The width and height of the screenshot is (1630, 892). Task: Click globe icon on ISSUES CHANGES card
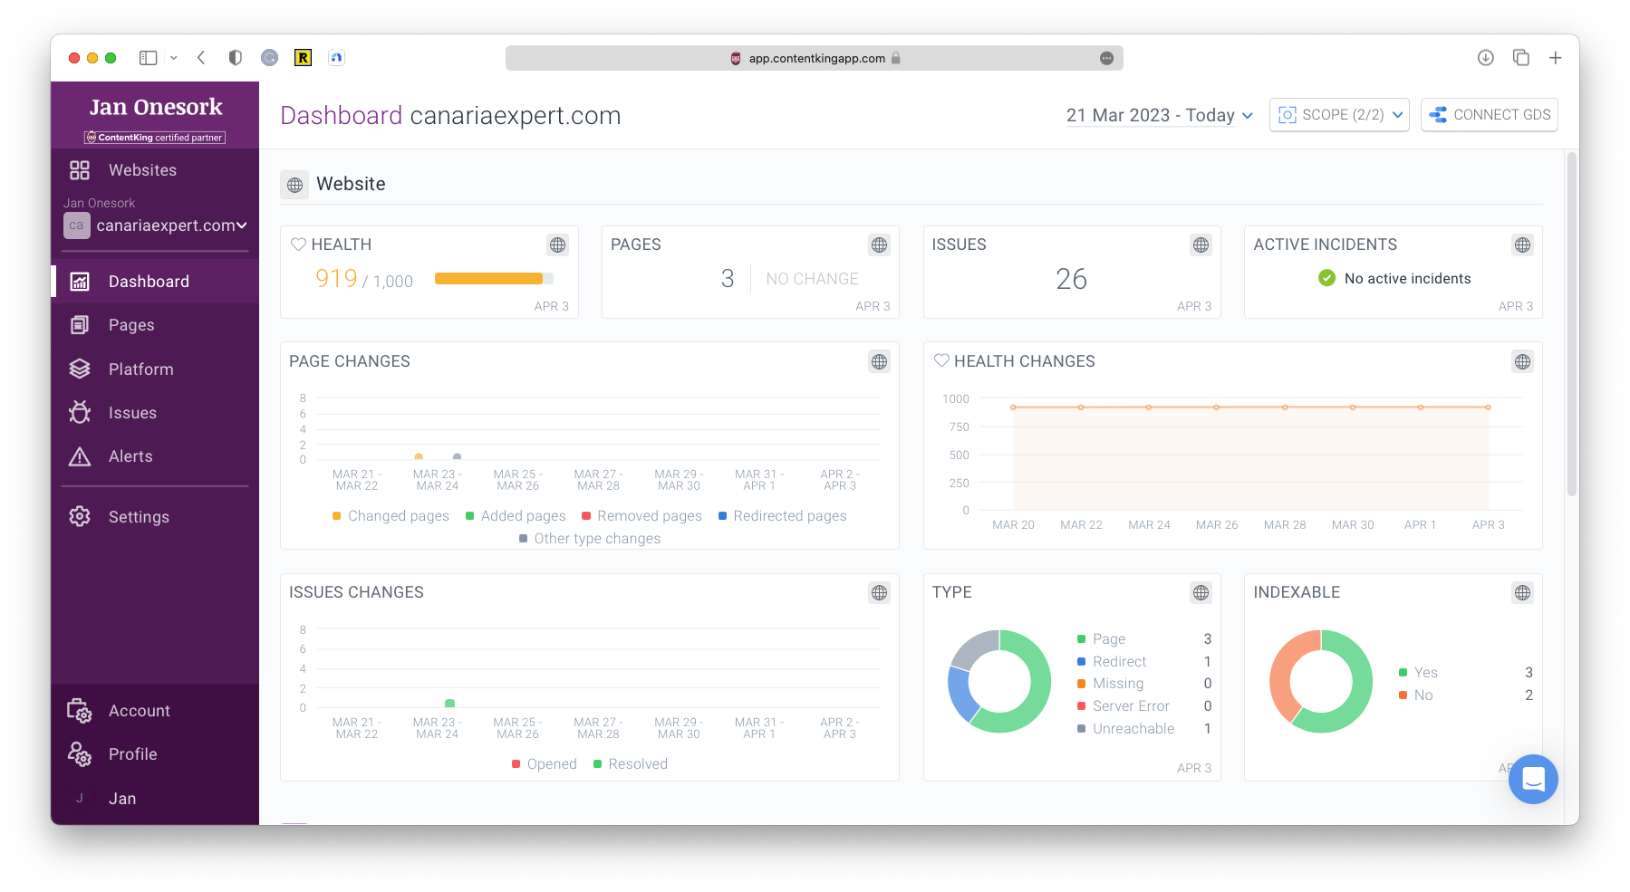pyautogui.click(x=879, y=592)
